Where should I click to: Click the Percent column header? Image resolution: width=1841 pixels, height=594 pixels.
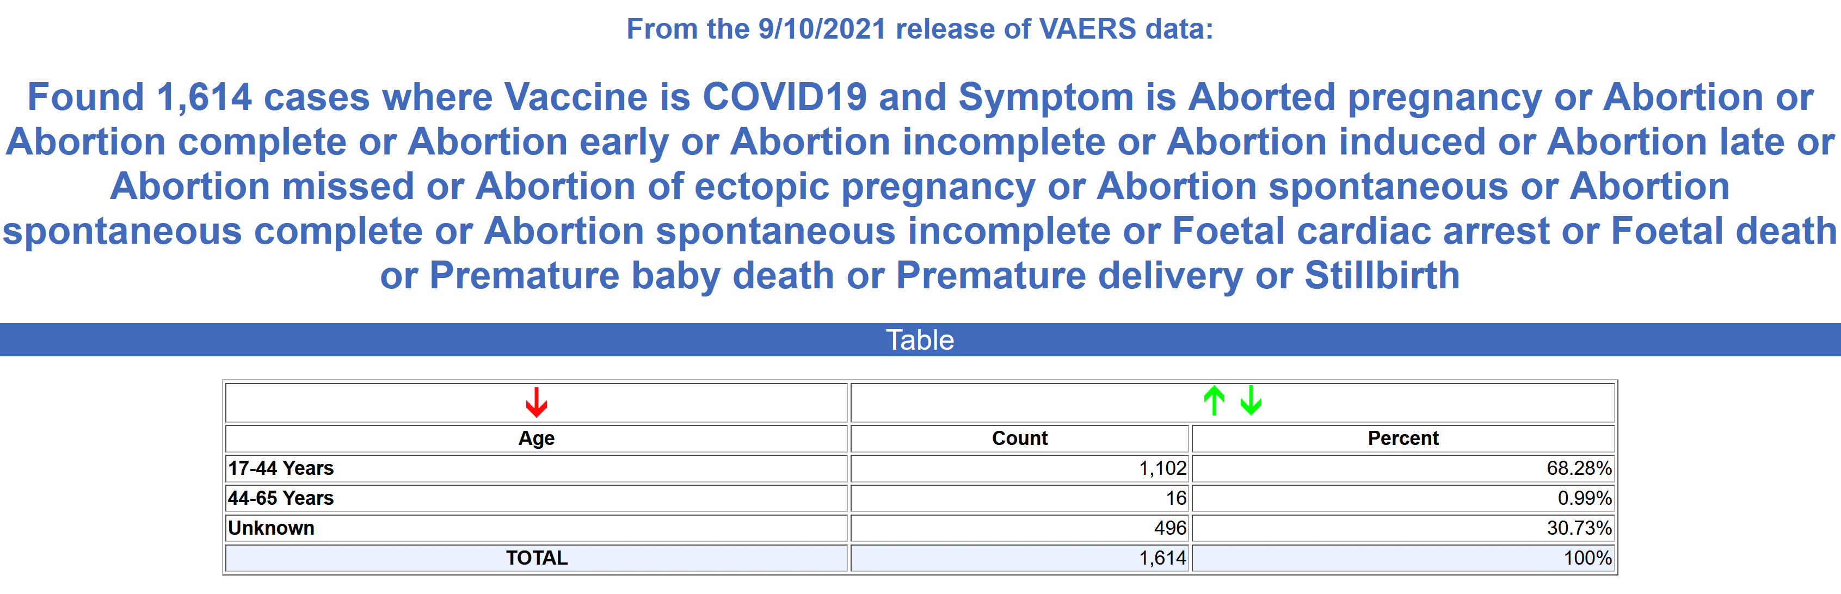(x=1402, y=438)
